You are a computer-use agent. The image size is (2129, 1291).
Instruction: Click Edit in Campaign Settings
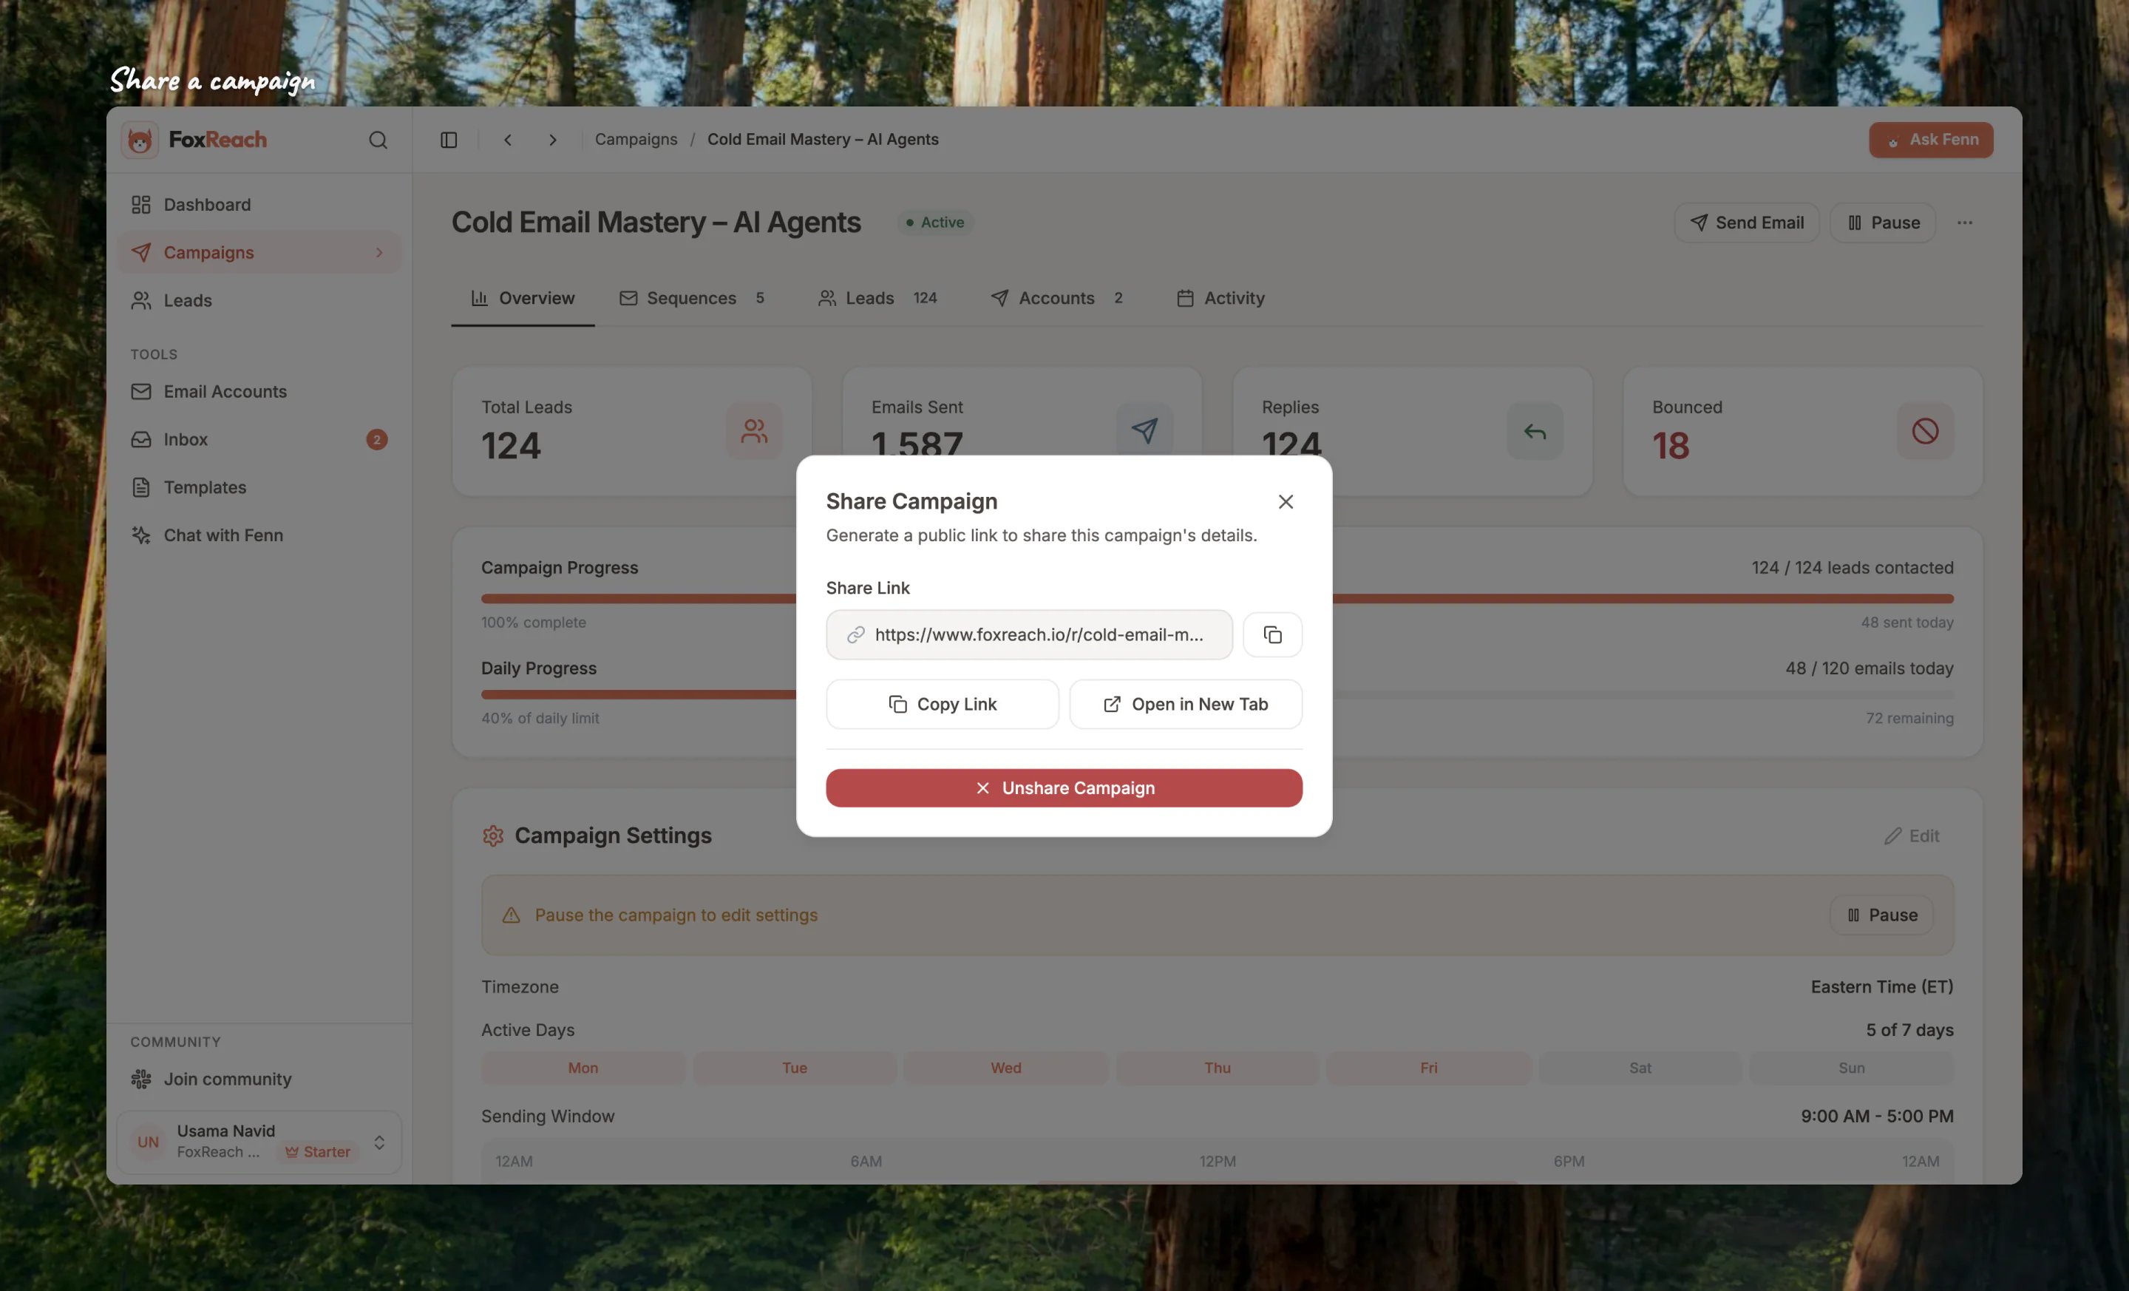tap(1911, 836)
